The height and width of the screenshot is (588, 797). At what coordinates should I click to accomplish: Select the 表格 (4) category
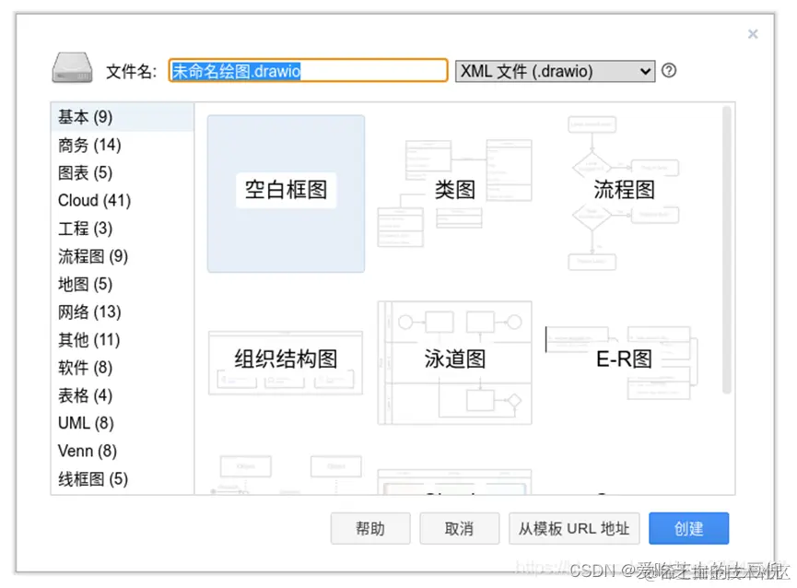coord(122,395)
